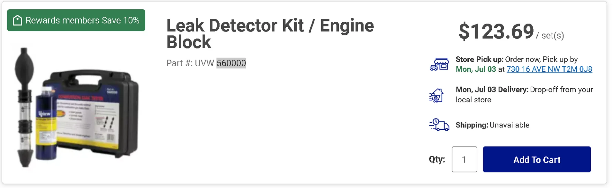Click the Shipping truck icon
Screen dimensions: 613x188
tap(439, 125)
